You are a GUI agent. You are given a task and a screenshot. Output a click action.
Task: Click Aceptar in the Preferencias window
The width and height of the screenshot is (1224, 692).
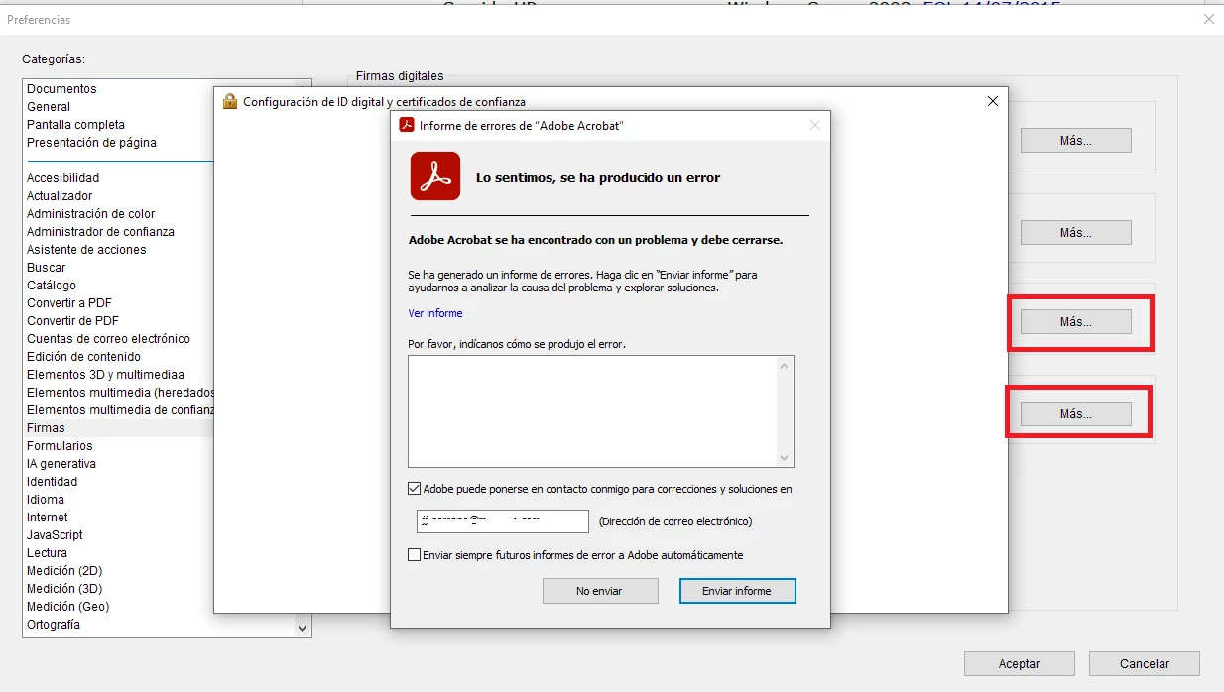[1020, 664]
